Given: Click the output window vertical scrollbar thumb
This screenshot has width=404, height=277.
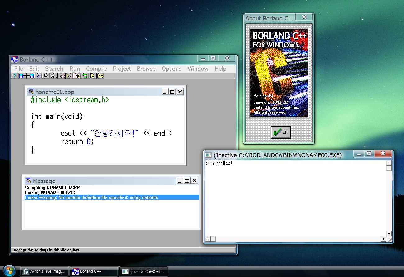Looking at the screenshot, I should tap(389, 168).
